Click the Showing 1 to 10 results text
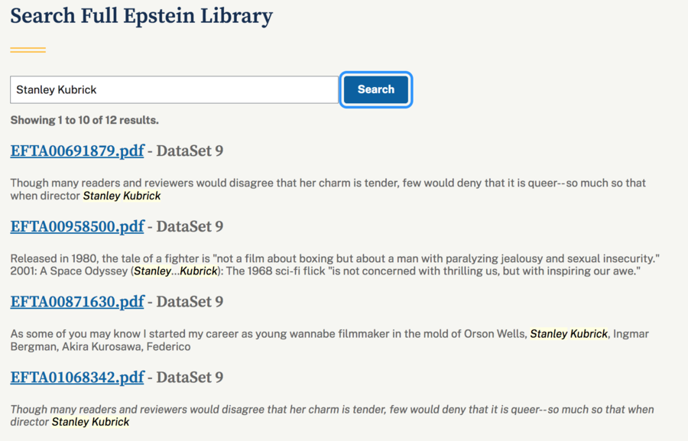688x441 pixels. 84,120
